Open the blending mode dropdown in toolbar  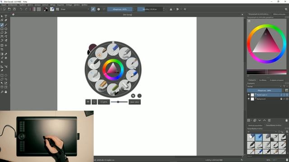[x=75, y=9]
